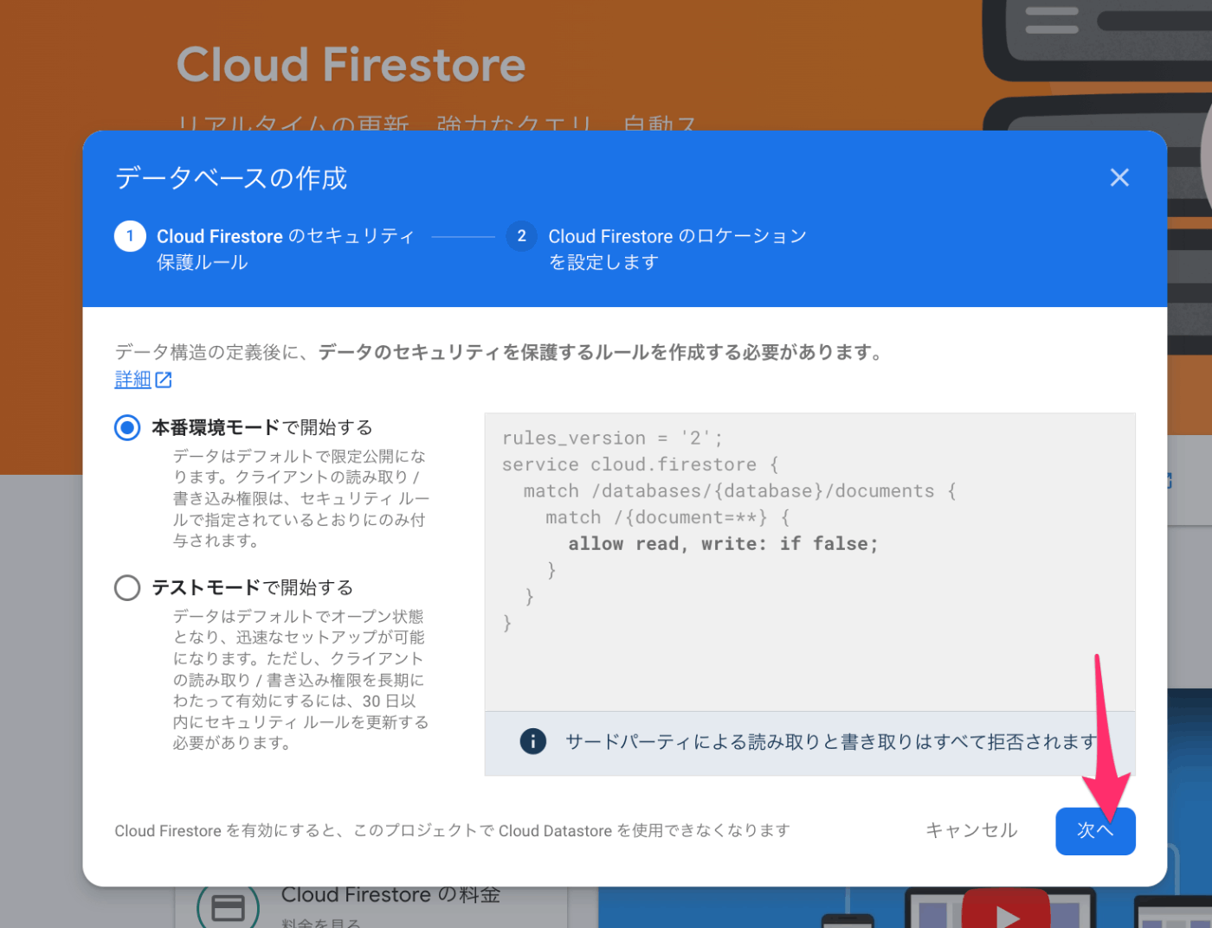
Task: Open the 詳細 details link
Action: pos(132,379)
